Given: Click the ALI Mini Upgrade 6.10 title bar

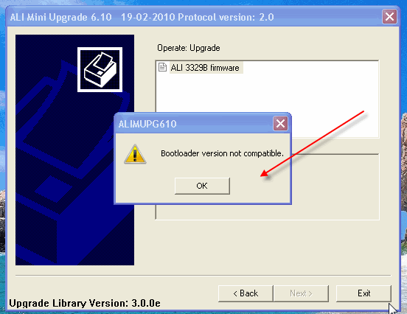Looking at the screenshot, I should coord(193,17).
